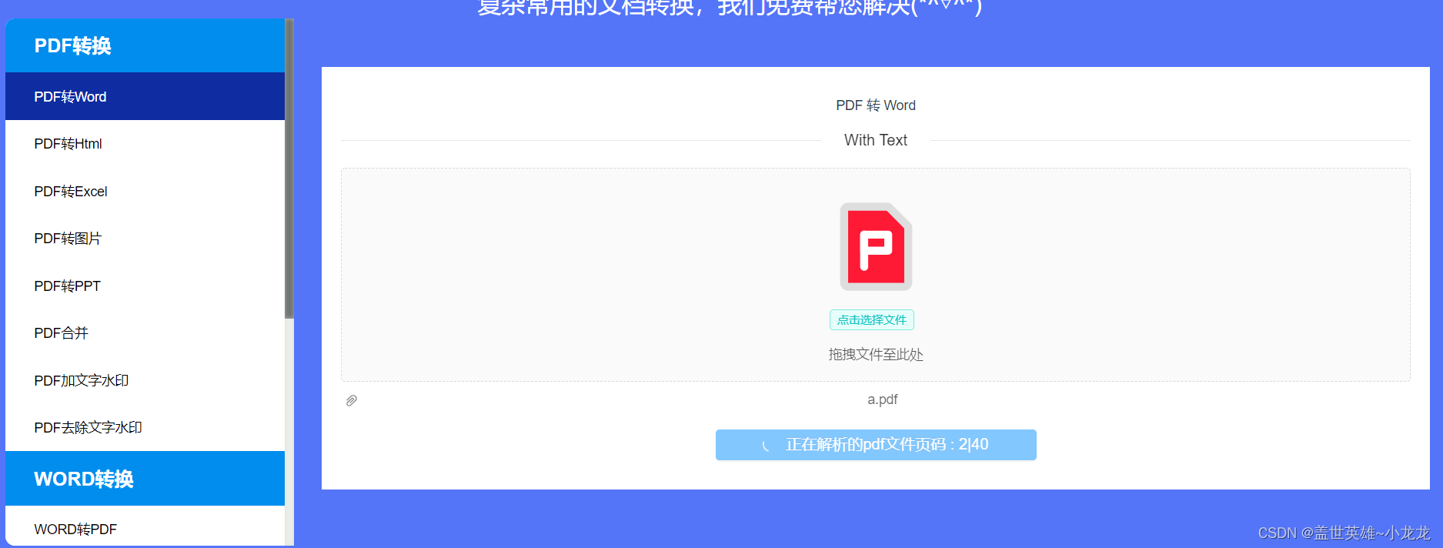Screen dimensions: 1443x548
Task: Click the WORD转换 section header
Action: (x=145, y=479)
